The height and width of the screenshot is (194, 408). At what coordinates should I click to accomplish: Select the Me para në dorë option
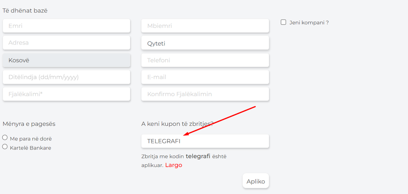tap(5, 138)
